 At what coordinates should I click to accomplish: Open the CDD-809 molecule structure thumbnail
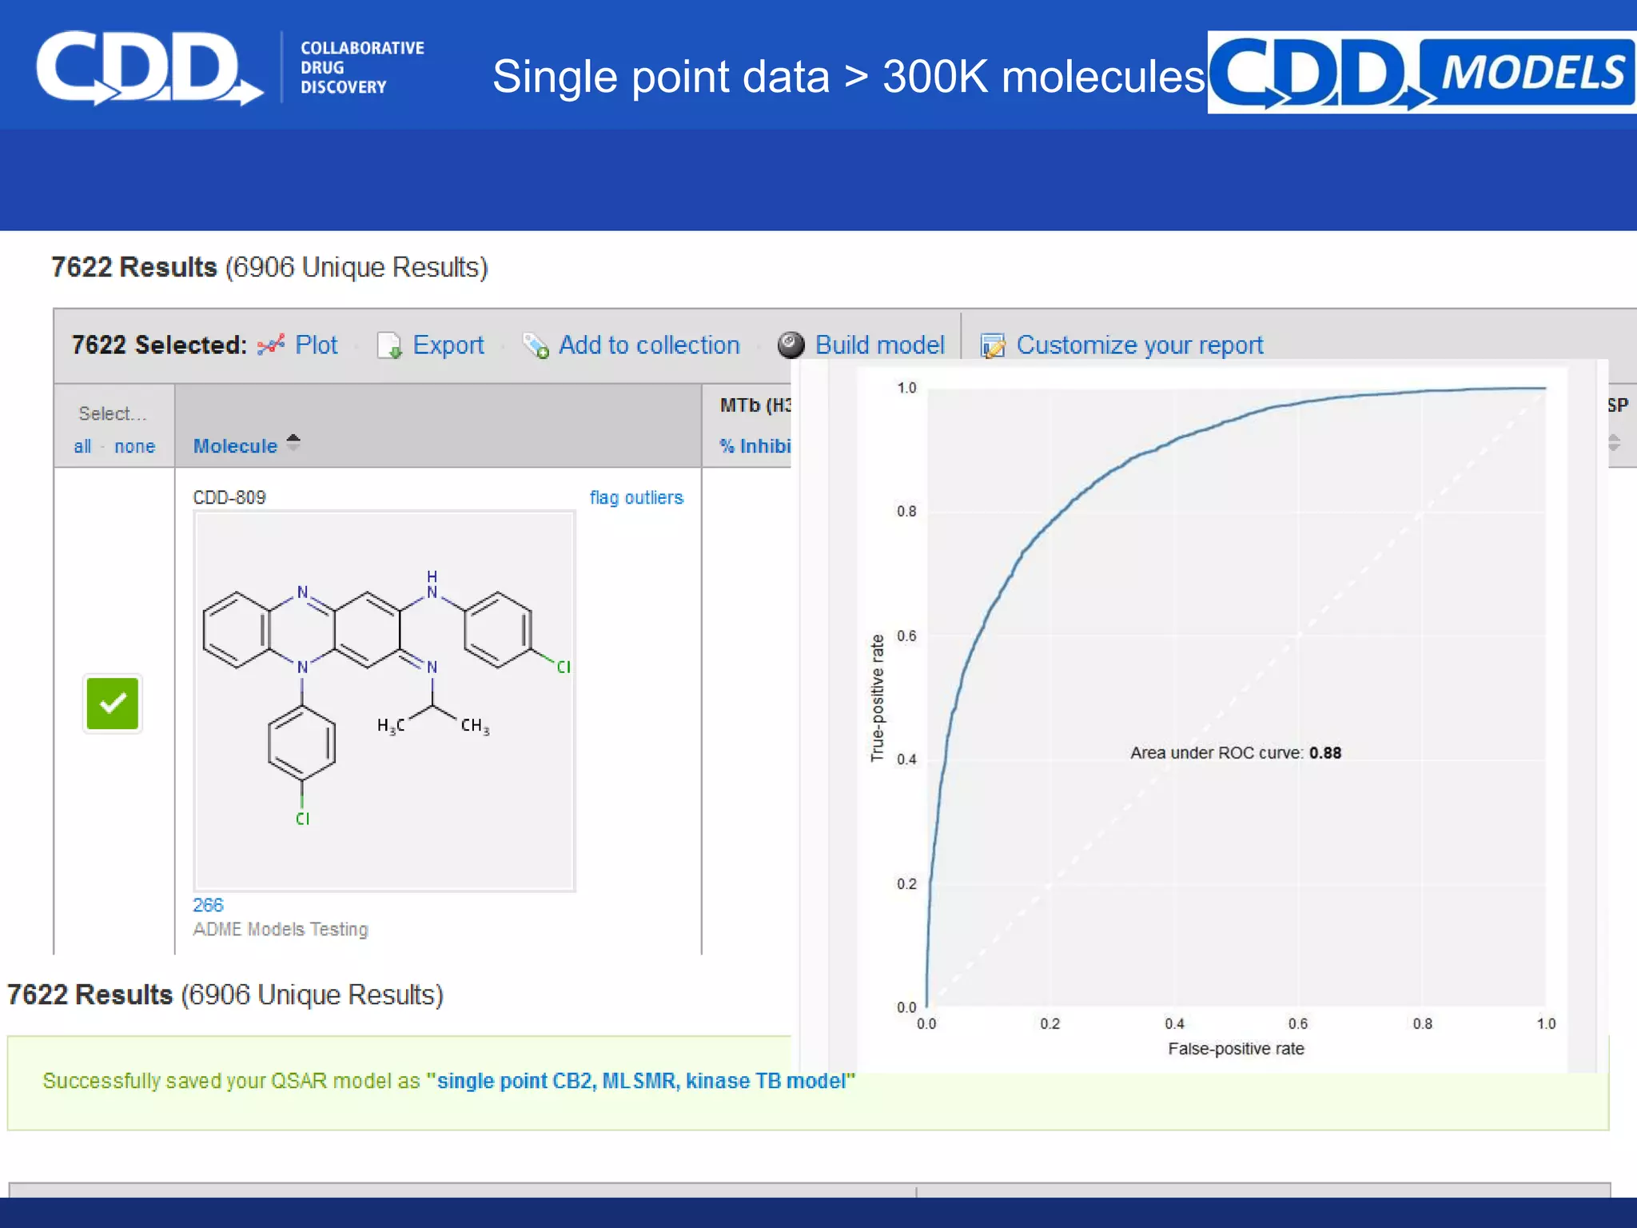pos(384,701)
